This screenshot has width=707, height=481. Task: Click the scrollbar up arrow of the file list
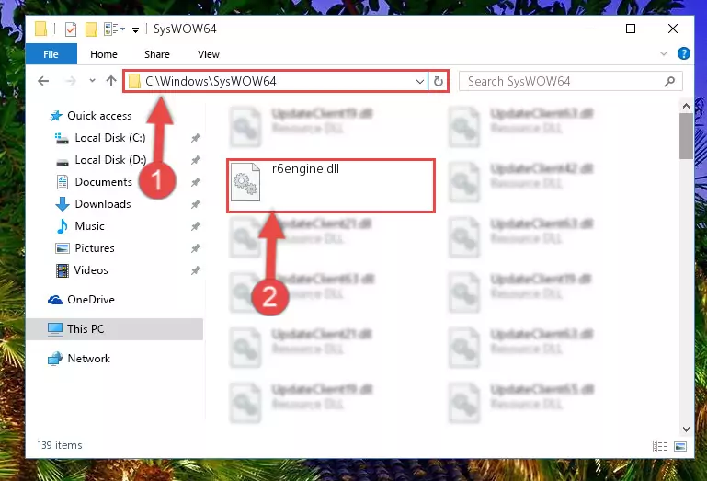[686, 107]
